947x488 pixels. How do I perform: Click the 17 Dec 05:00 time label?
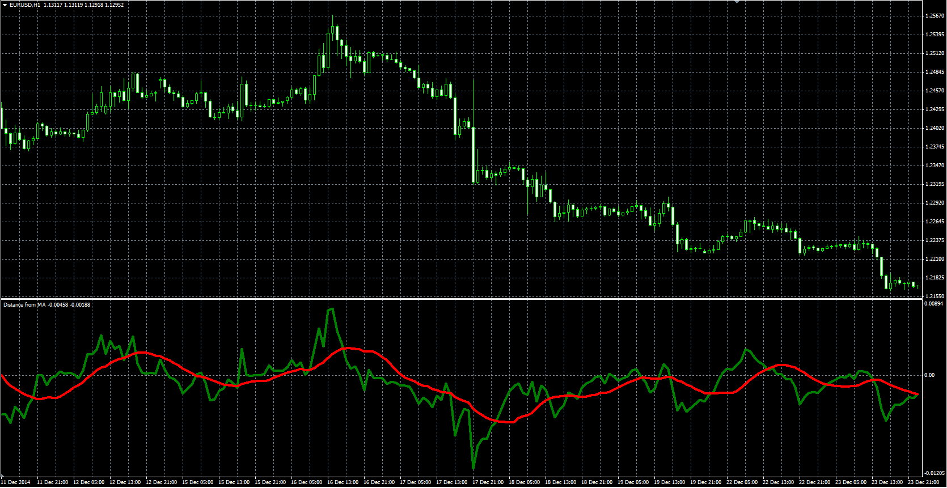[415, 482]
